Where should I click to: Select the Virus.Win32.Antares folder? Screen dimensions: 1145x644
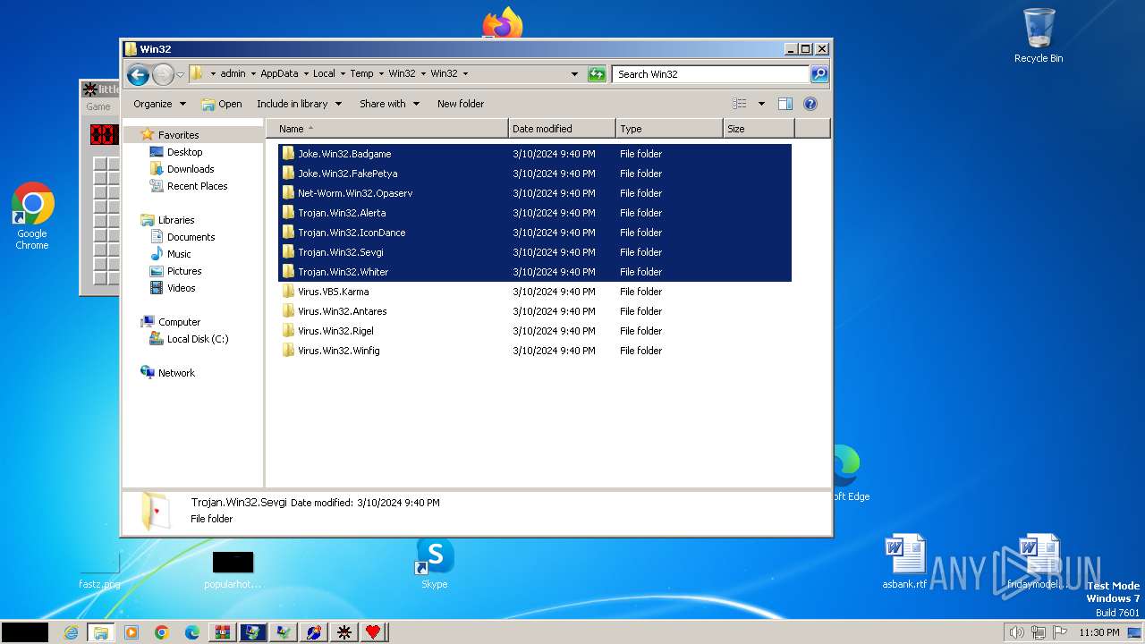(535, 311)
